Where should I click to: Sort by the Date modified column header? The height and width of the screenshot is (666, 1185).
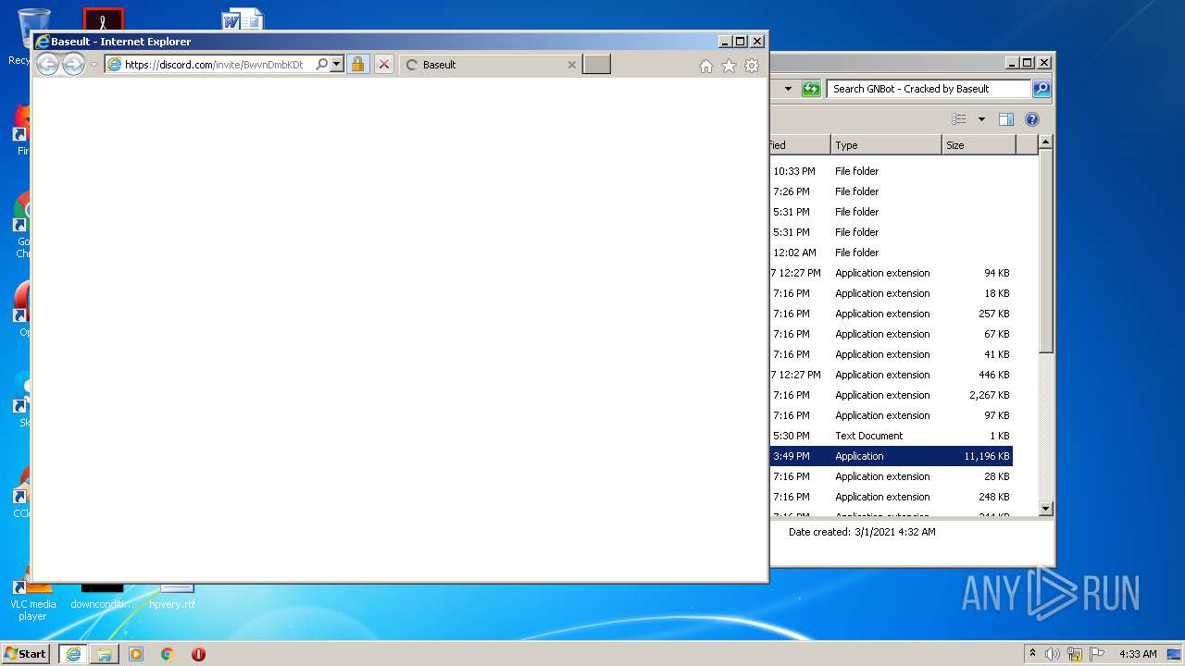800,145
